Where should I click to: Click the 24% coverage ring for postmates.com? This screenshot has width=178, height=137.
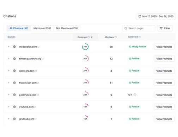point(85,95)
